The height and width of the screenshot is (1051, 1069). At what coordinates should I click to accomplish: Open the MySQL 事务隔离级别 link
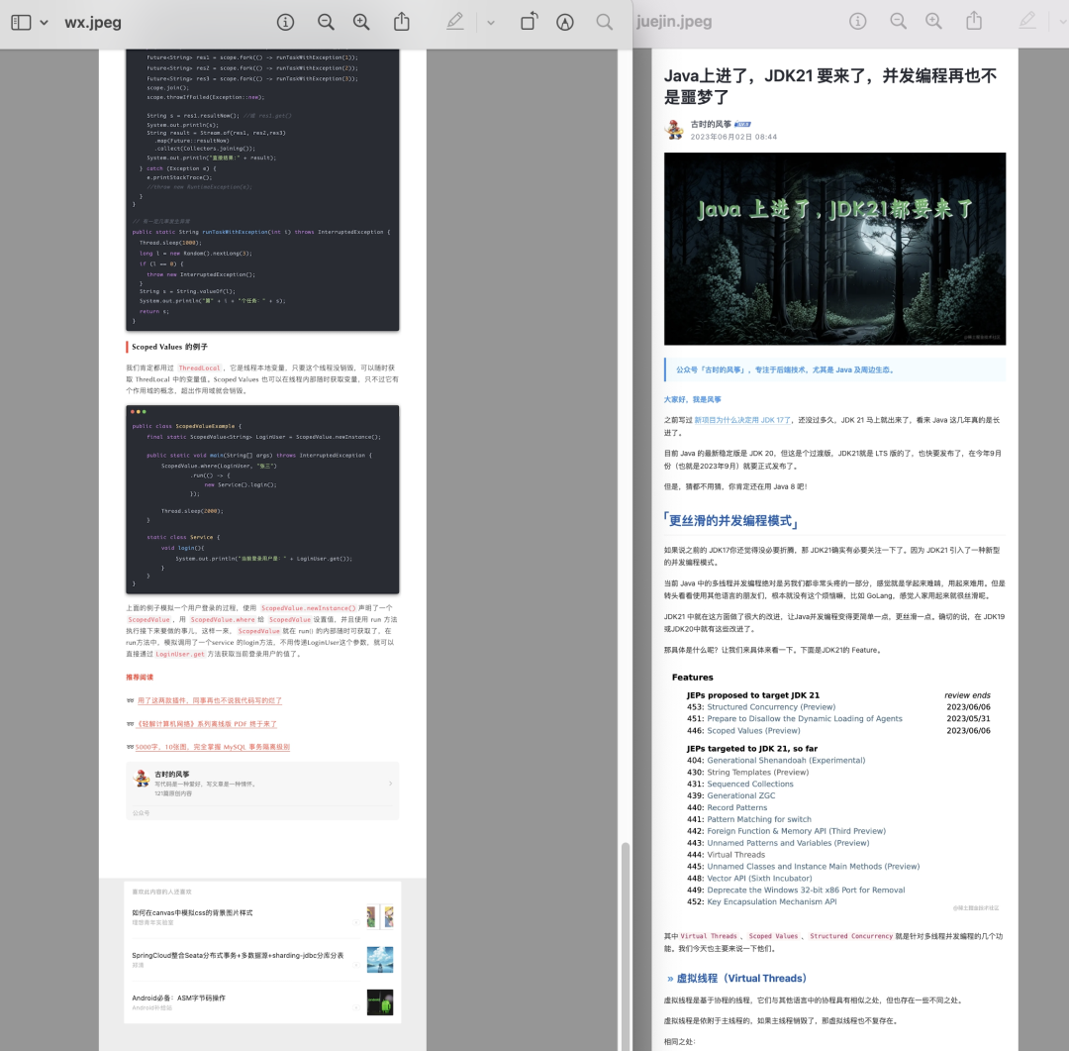tap(213, 747)
